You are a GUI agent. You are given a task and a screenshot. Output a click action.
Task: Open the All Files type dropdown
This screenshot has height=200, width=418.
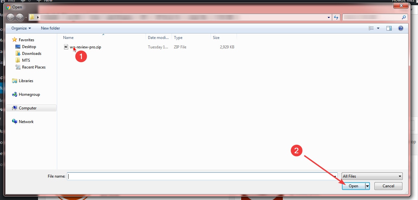(372, 176)
